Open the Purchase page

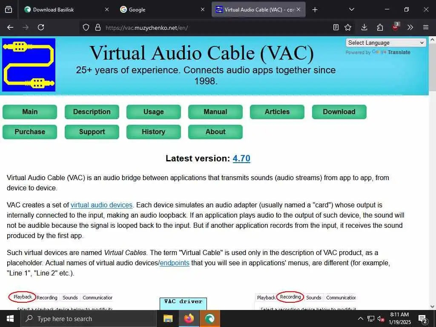30,132
